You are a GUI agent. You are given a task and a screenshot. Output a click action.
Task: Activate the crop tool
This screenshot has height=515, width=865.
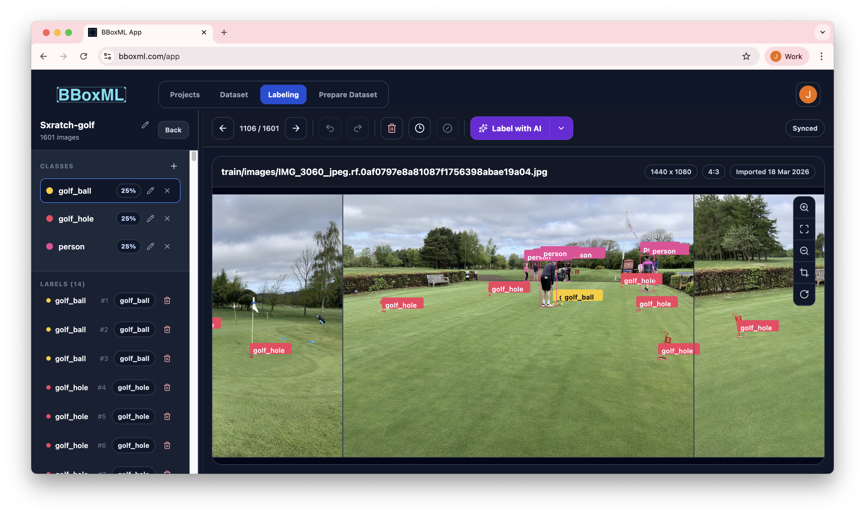click(805, 273)
